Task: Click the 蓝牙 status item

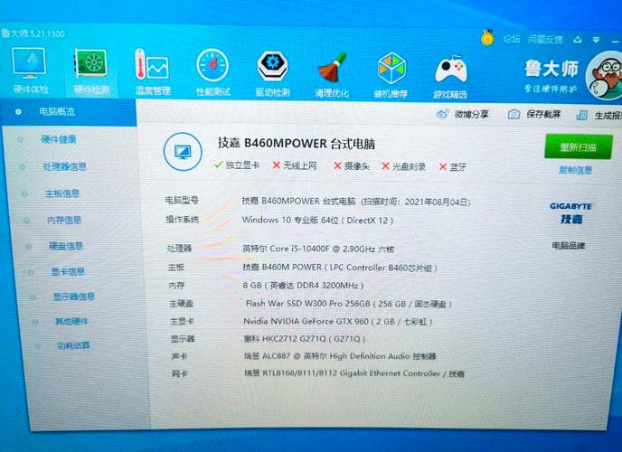Action: (453, 167)
